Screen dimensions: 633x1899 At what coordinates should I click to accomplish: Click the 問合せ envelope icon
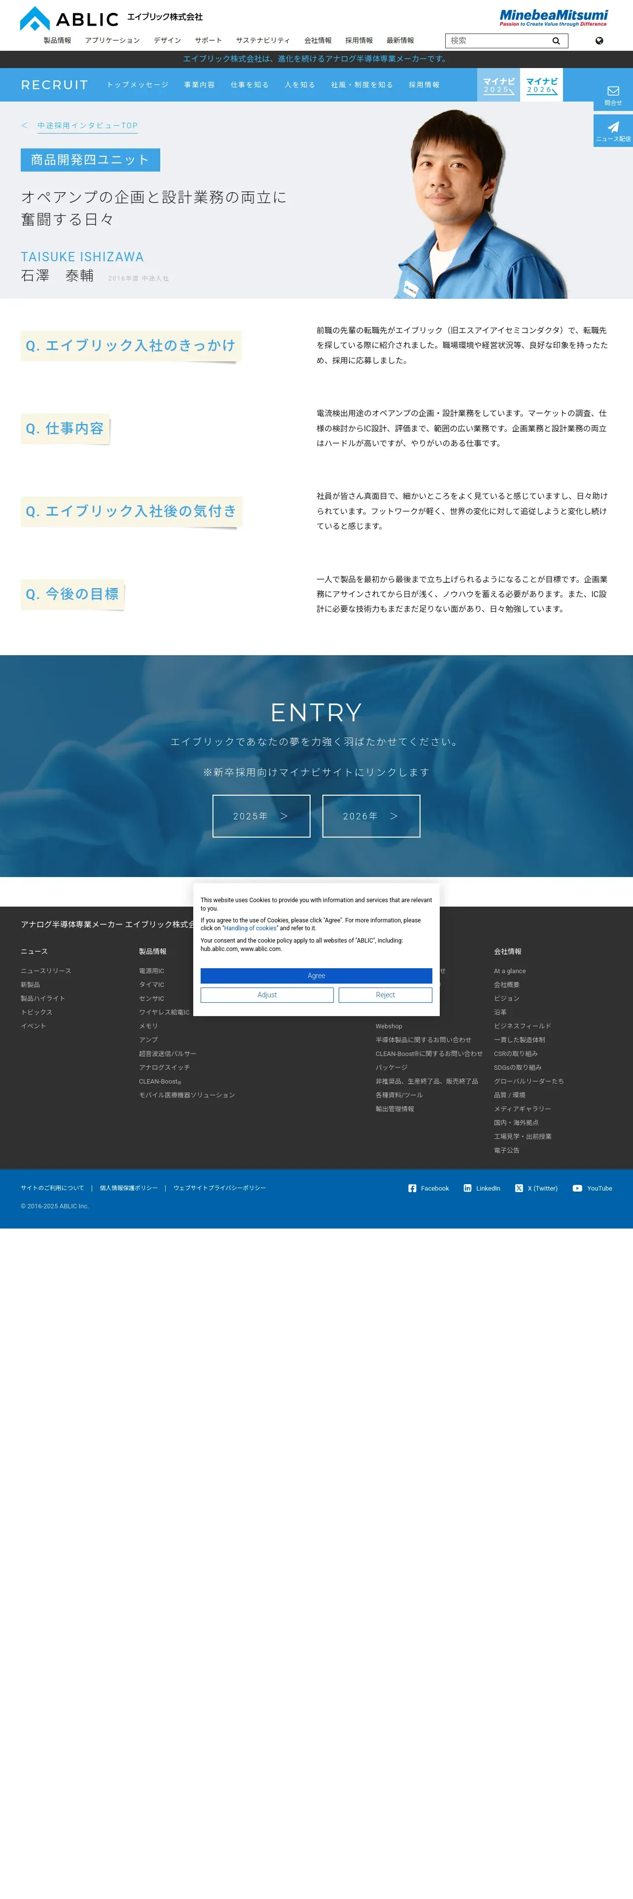(613, 91)
